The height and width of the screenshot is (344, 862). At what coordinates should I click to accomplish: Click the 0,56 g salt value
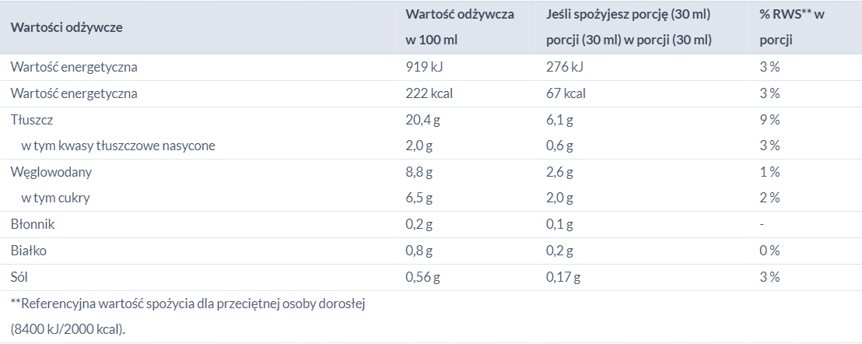click(x=423, y=277)
